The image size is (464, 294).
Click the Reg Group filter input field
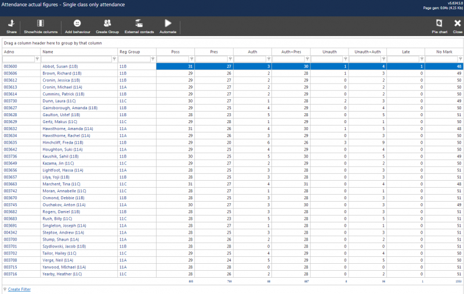(x=135, y=59)
